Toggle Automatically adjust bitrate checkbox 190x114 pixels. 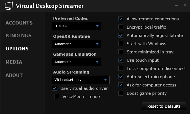[x=121, y=35]
